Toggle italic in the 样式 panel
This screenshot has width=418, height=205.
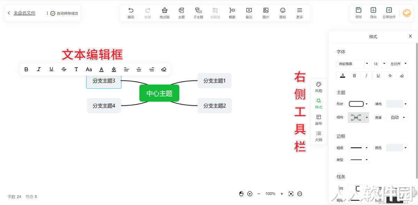(x=366, y=76)
